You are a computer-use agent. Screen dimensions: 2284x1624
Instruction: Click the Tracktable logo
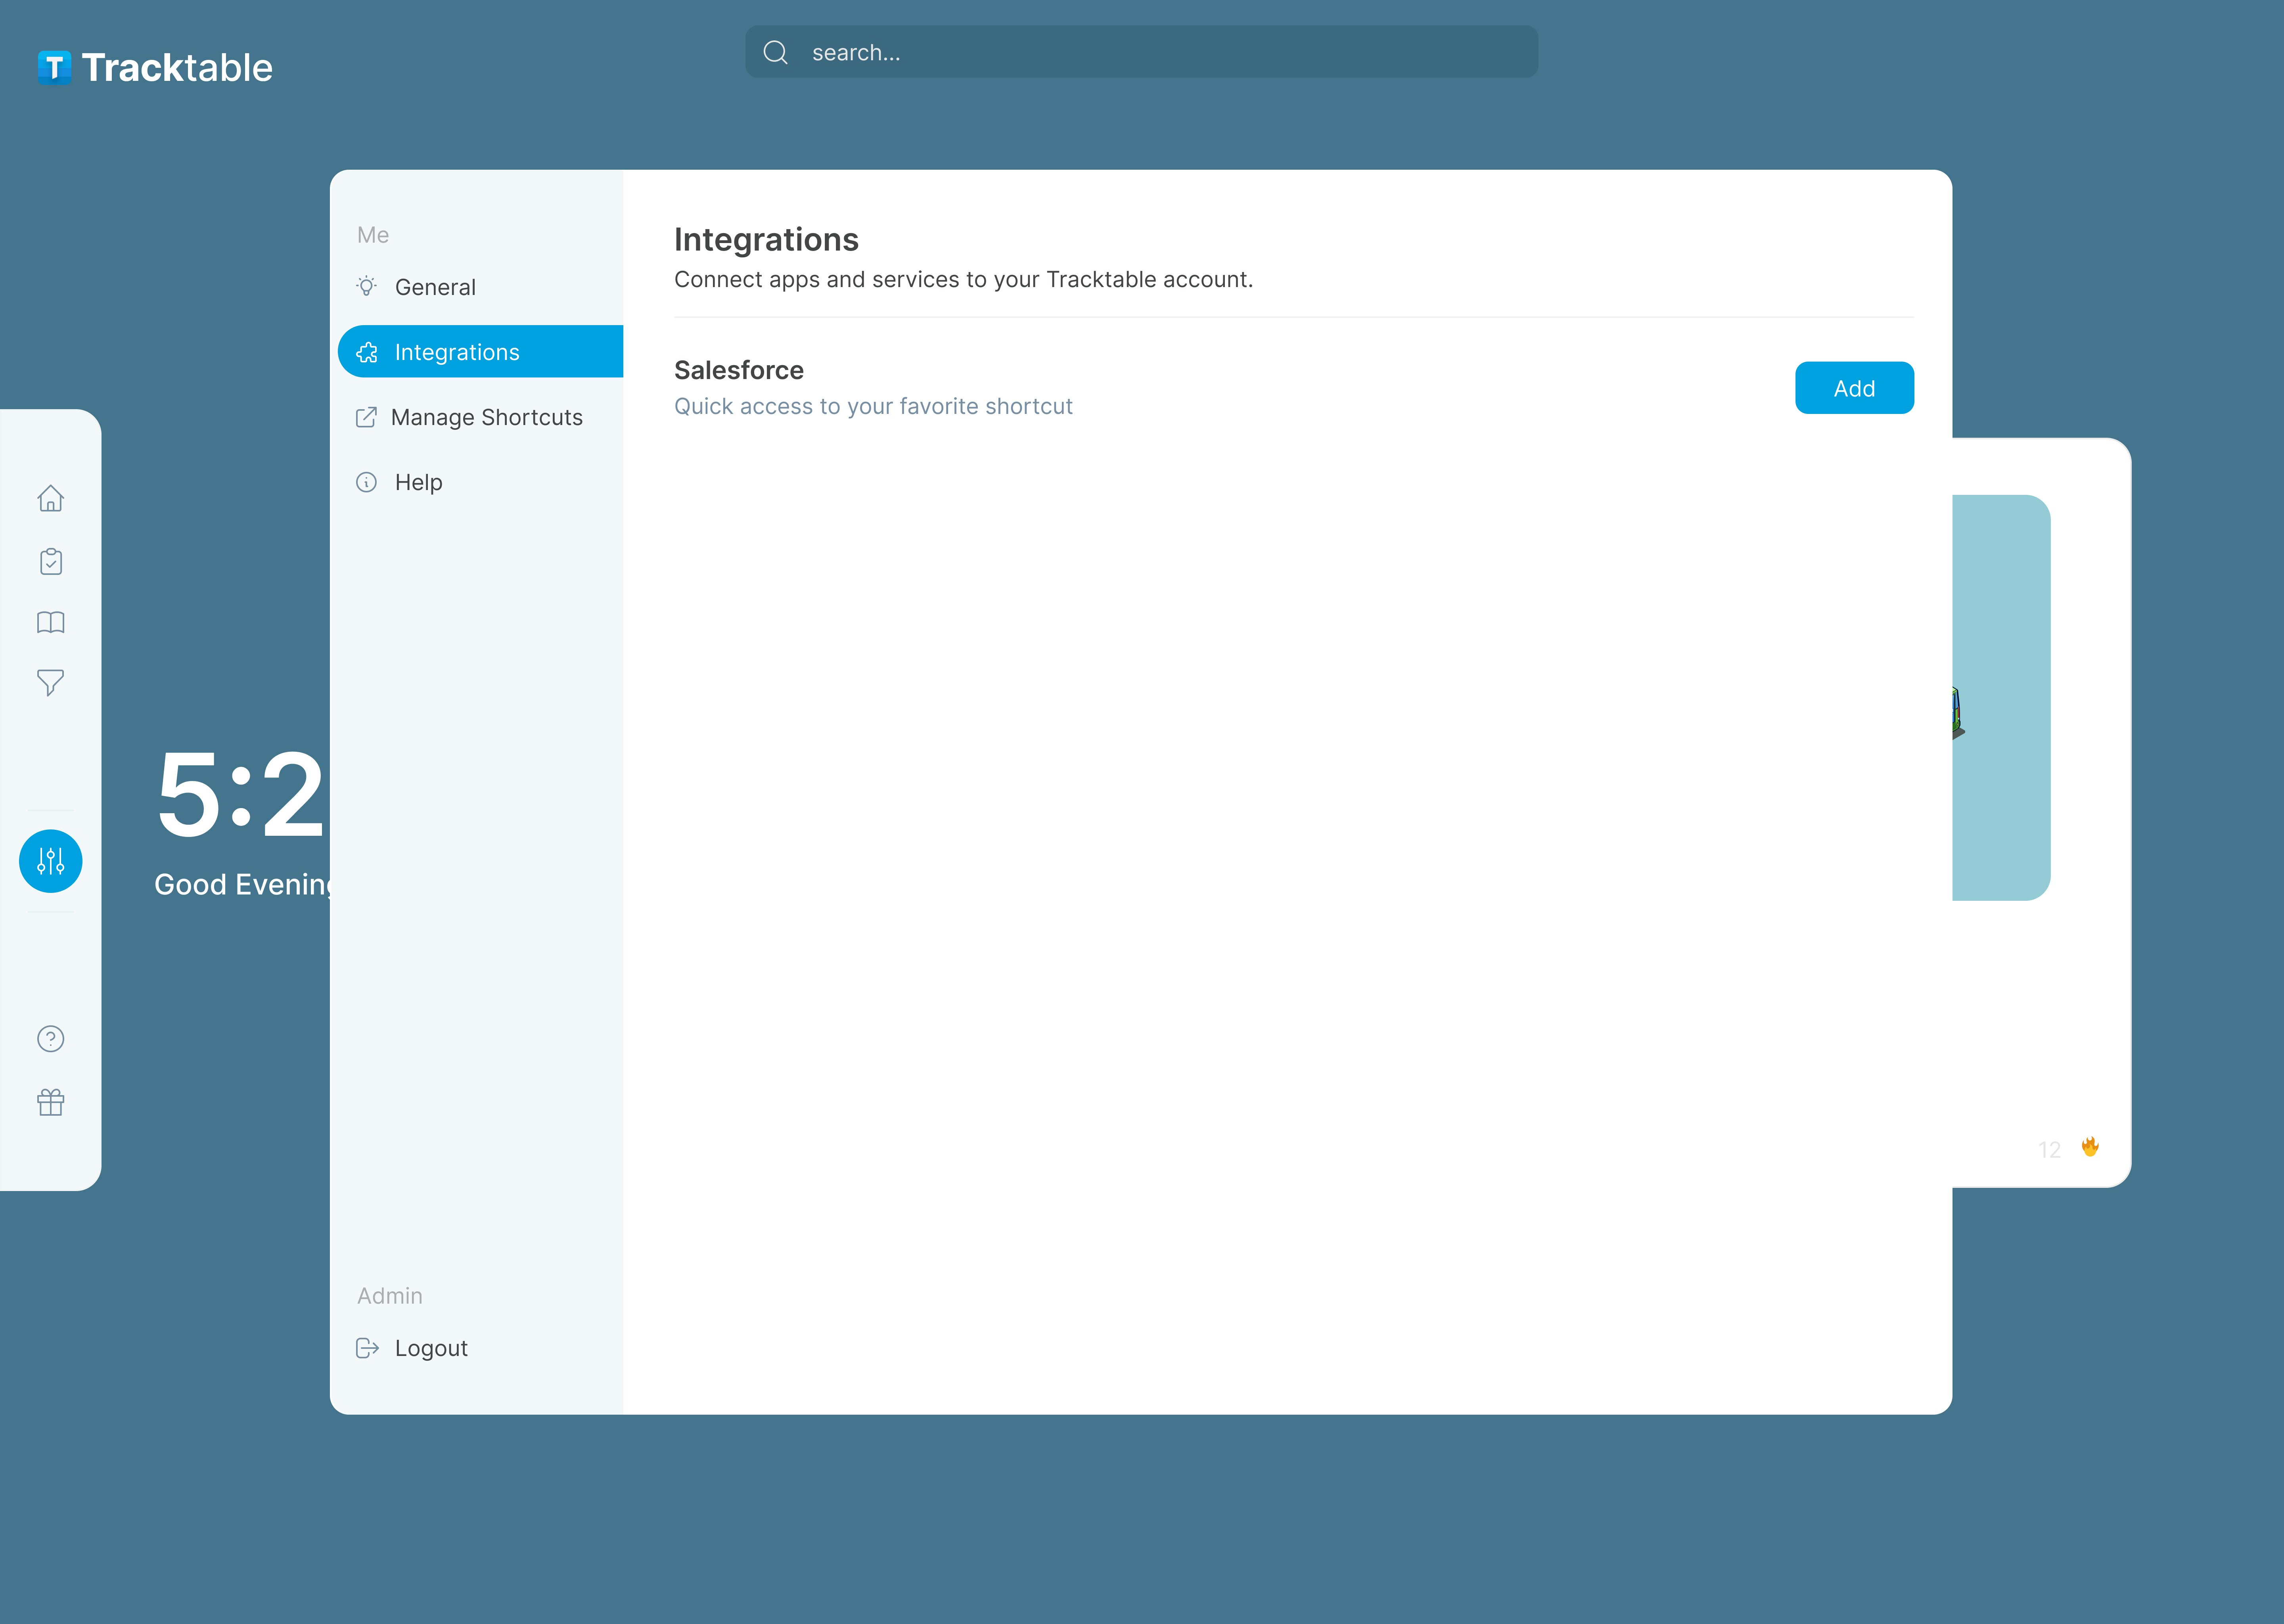155,67
